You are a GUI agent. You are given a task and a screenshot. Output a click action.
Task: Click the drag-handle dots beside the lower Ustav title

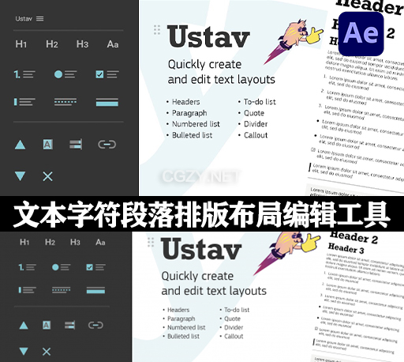pyautogui.click(x=151, y=242)
